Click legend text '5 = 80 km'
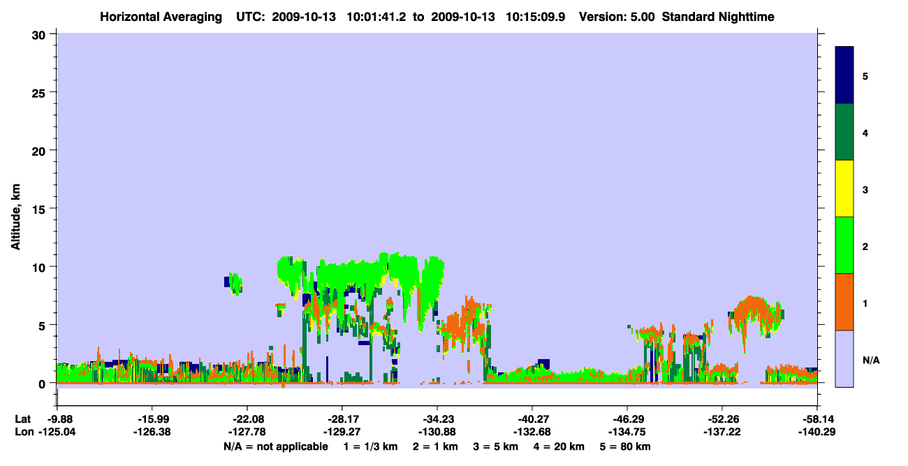The height and width of the screenshot is (466, 908). coord(624,446)
